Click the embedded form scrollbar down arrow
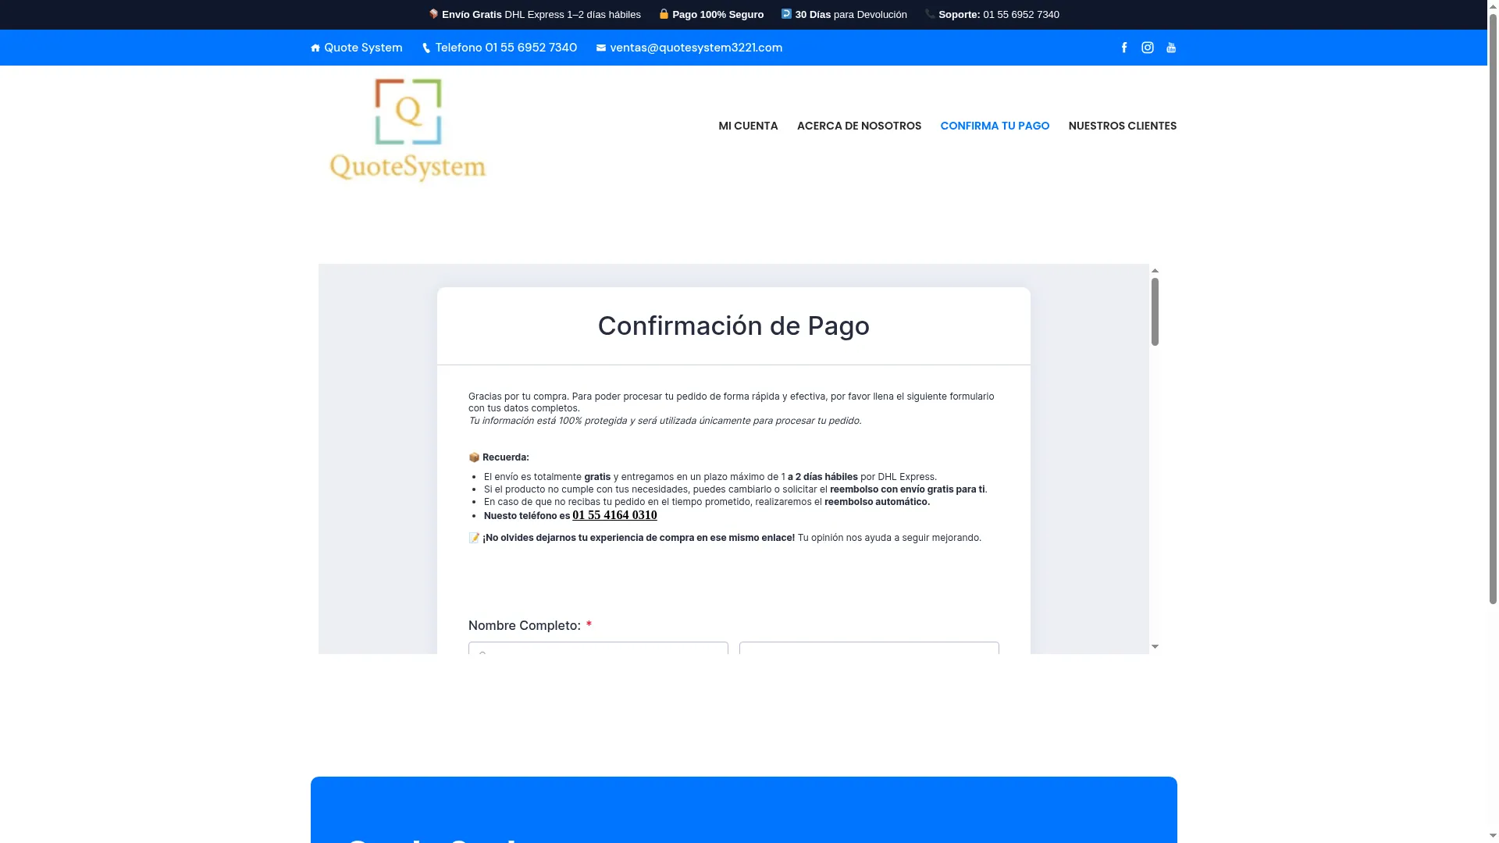The width and height of the screenshot is (1499, 843). tap(1155, 647)
